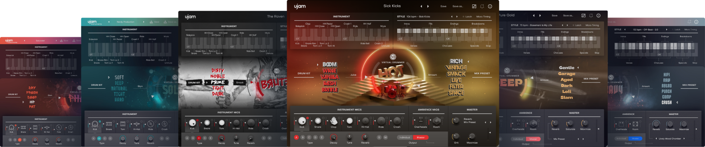Click the bell icon in DEEP window
Viewport: 705px width, 147px height.
point(591,15)
